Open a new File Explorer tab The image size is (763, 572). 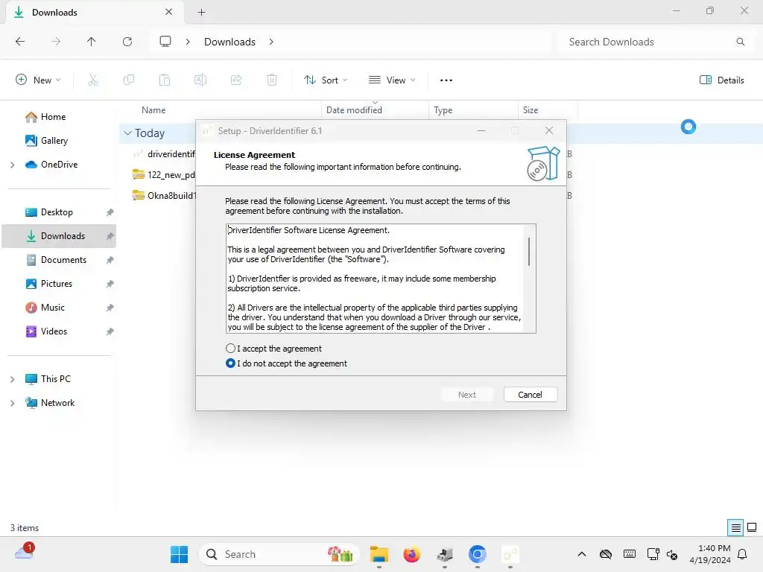tap(201, 13)
